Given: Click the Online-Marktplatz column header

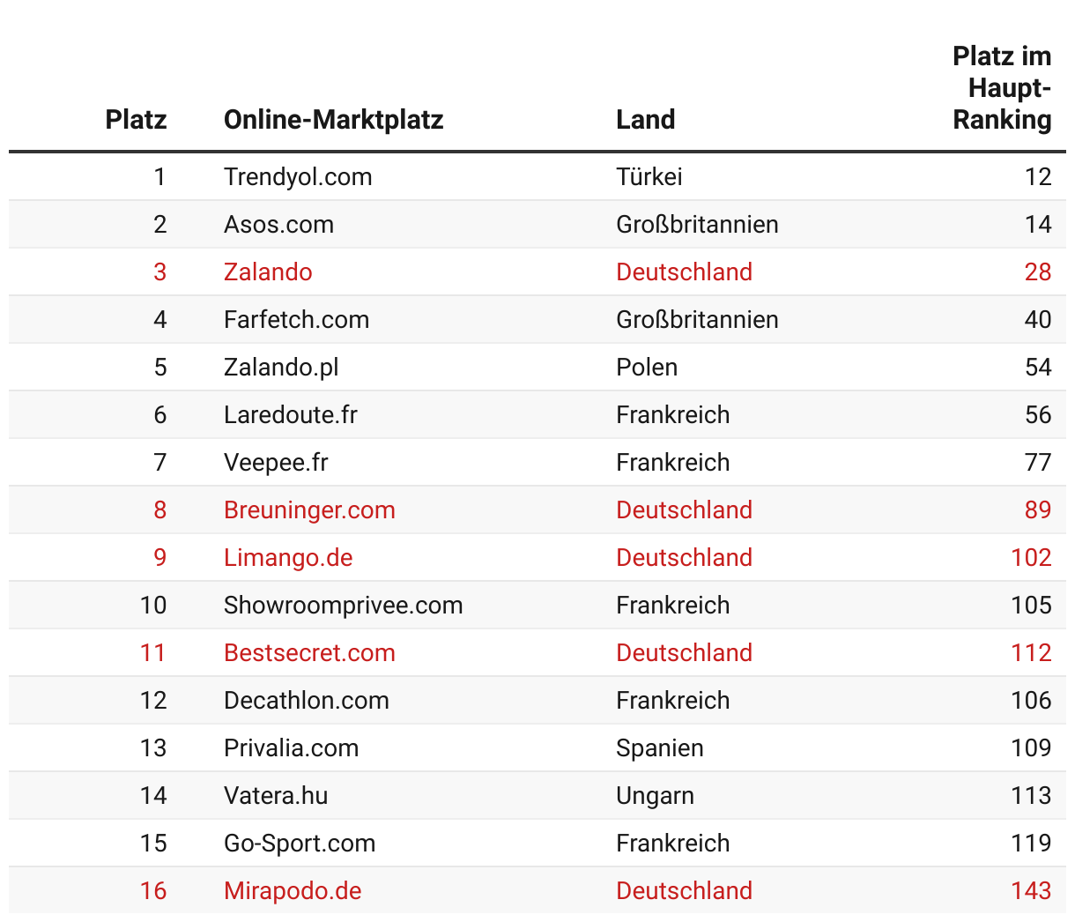Looking at the screenshot, I should pyautogui.click(x=333, y=119).
